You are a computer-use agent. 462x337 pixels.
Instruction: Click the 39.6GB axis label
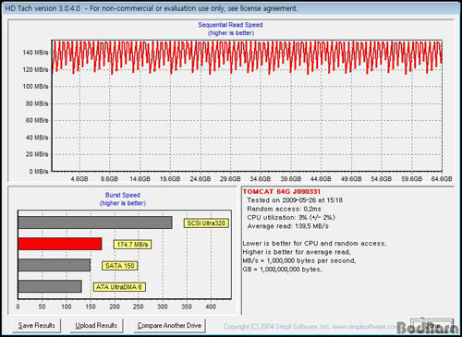point(291,179)
